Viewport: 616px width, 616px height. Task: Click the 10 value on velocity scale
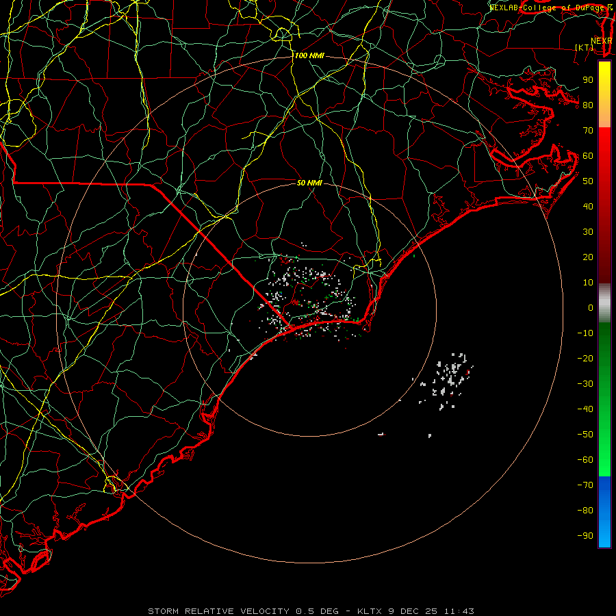pyautogui.click(x=588, y=283)
